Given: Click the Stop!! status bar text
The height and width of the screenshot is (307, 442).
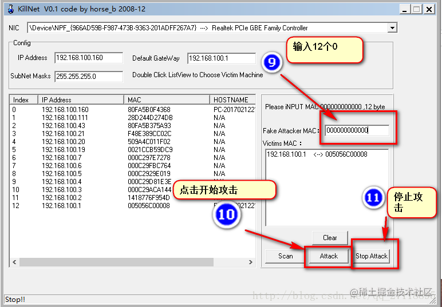Looking at the screenshot, I should click(x=15, y=300).
